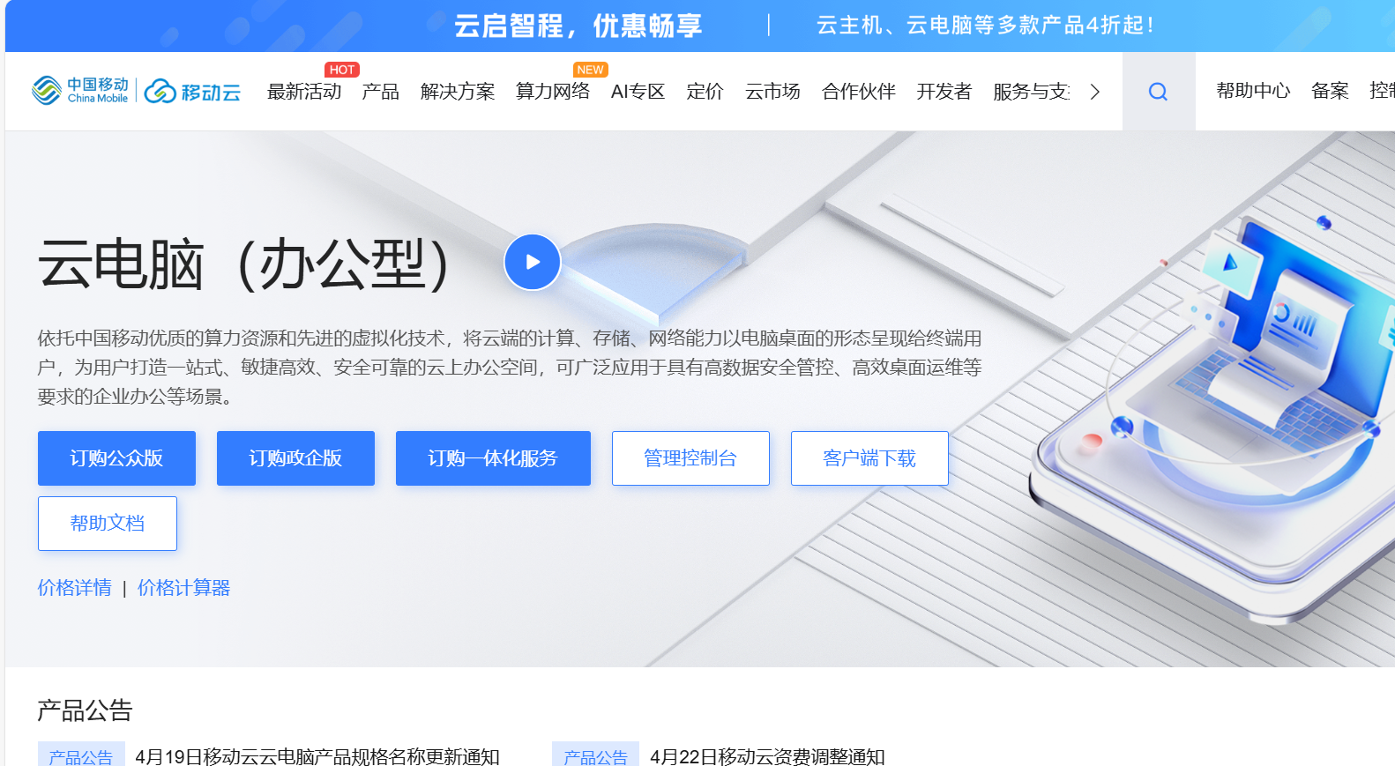This screenshot has width=1395, height=766.
Task: Select 算力网络 with NEW badge
Action: [x=553, y=92]
